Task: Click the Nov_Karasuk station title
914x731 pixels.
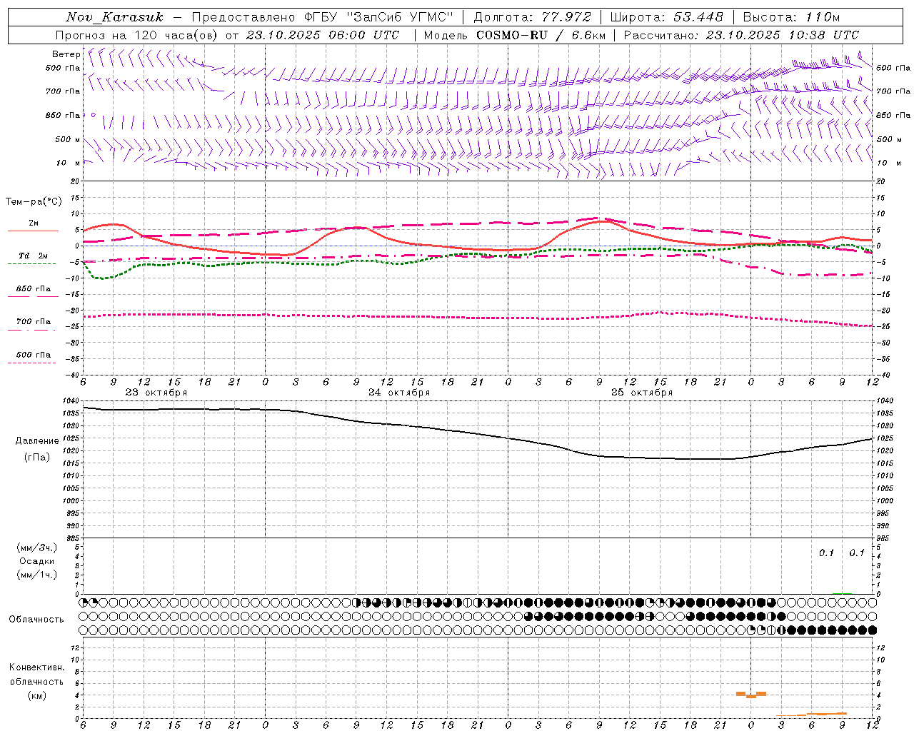Action: point(114,17)
